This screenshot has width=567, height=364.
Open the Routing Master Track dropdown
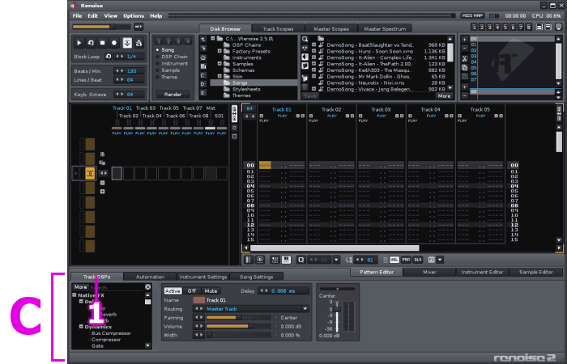tap(305, 309)
